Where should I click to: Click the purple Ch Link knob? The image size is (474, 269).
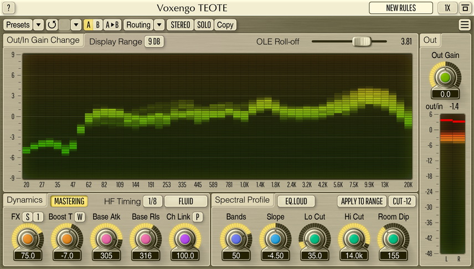(185, 238)
